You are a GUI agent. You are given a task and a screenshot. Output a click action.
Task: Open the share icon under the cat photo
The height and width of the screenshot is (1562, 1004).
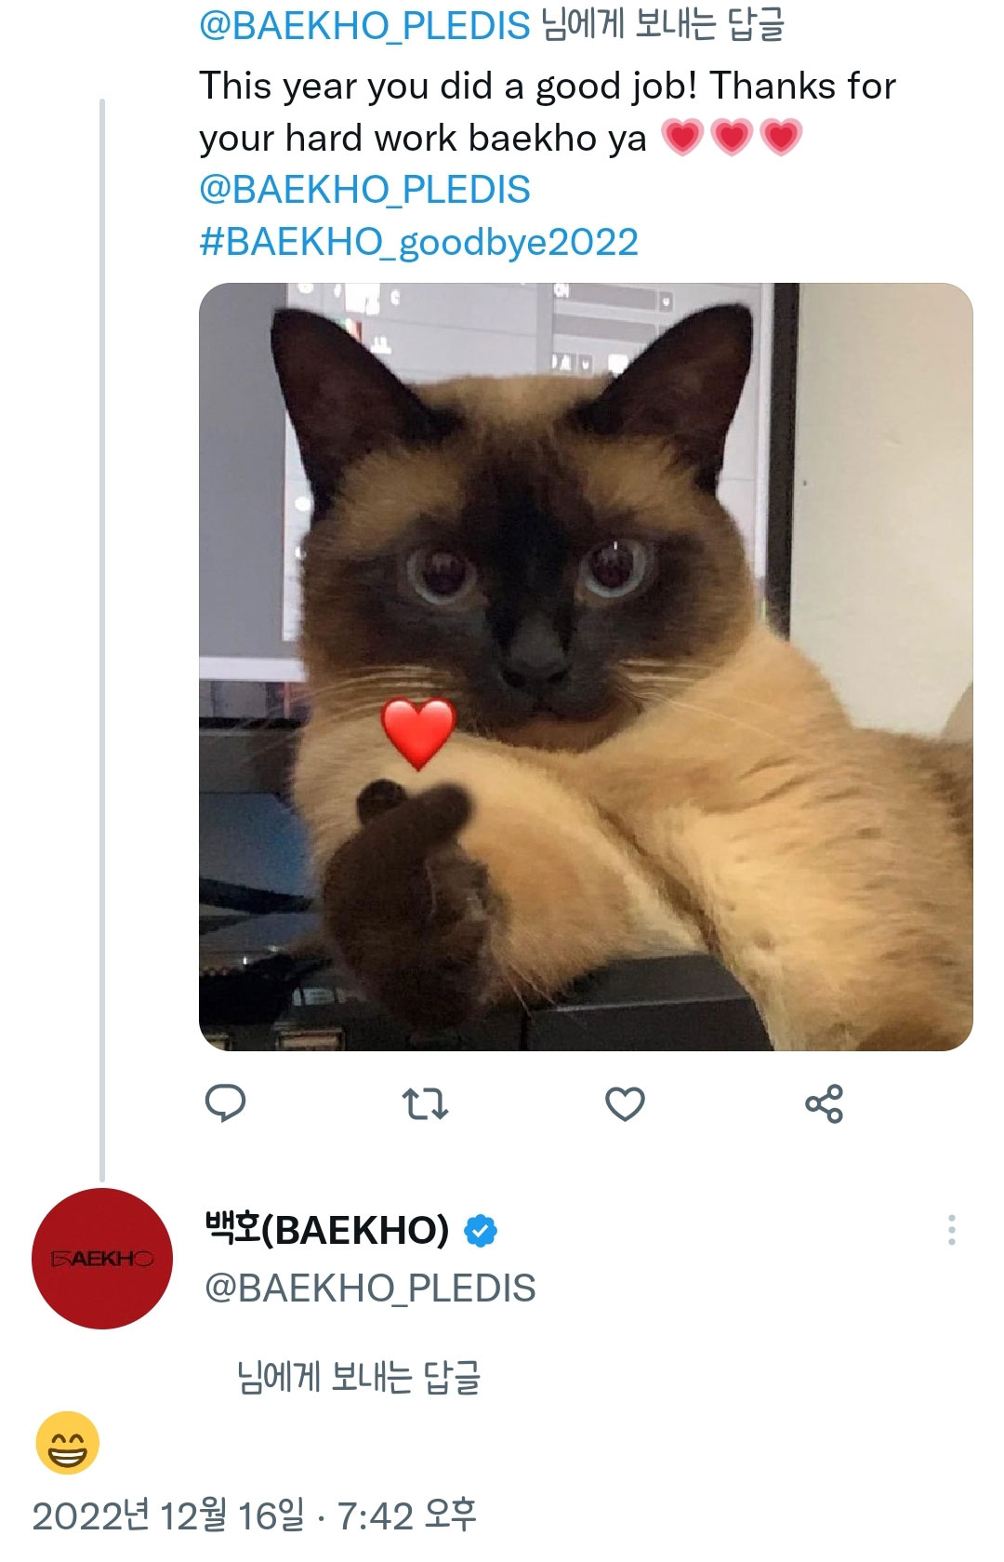tap(824, 1103)
